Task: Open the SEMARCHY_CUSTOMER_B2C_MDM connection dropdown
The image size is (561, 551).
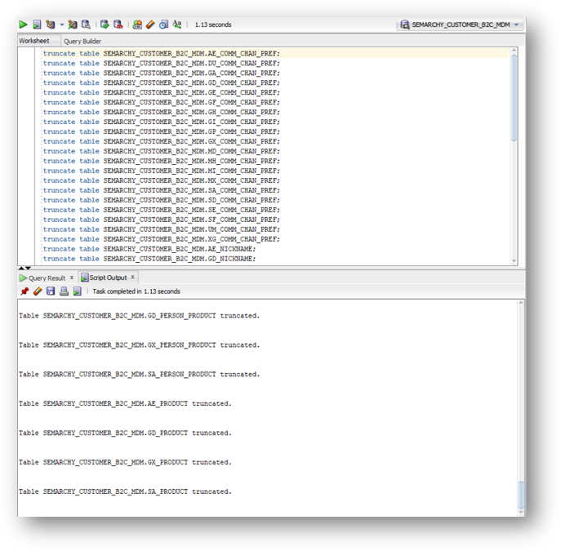Action: [x=516, y=24]
